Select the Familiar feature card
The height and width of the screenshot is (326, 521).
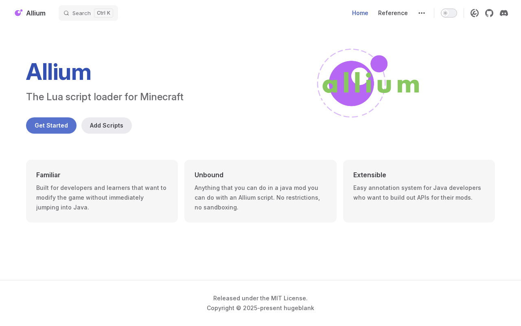102,191
